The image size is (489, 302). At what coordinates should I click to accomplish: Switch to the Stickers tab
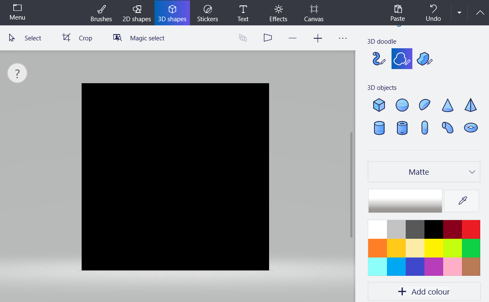pyautogui.click(x=207, y=13)
